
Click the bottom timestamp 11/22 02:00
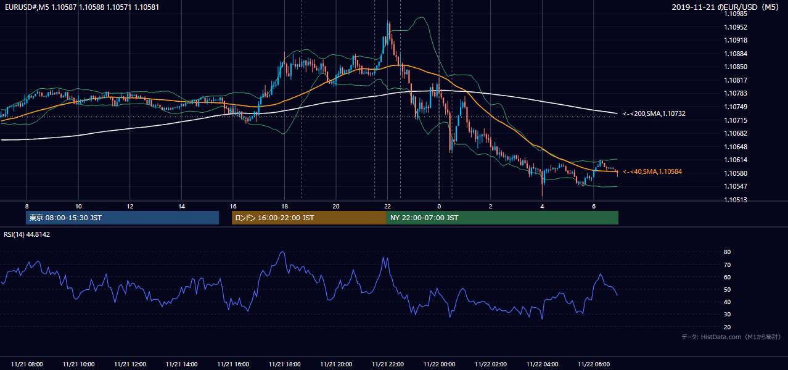tap(490, 364)
